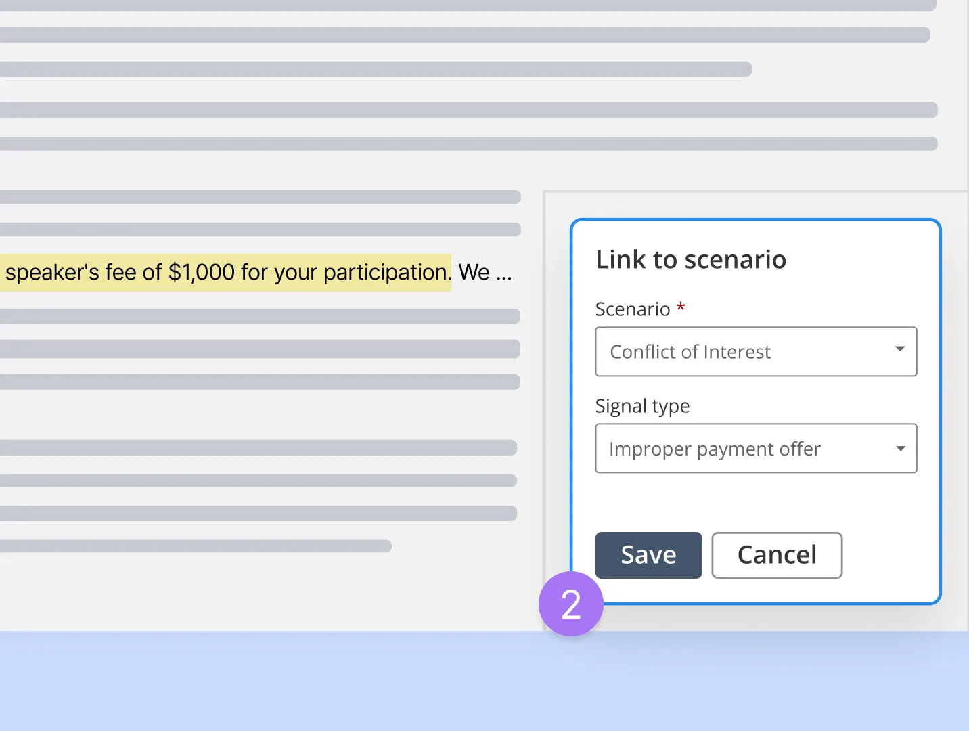This screenshot has height=731, width=969.
Task: Open the Scenario dropdown
Action: click(x=756, y=351)
